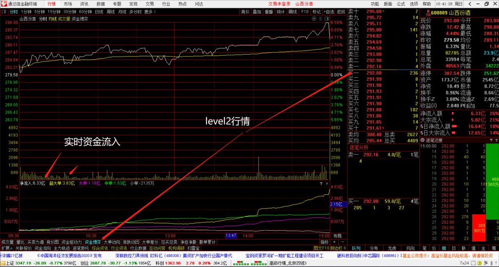Switch to 日线 daily chart
The height and width of the screenshot is (267, 499).
click(x=99, y=12)
